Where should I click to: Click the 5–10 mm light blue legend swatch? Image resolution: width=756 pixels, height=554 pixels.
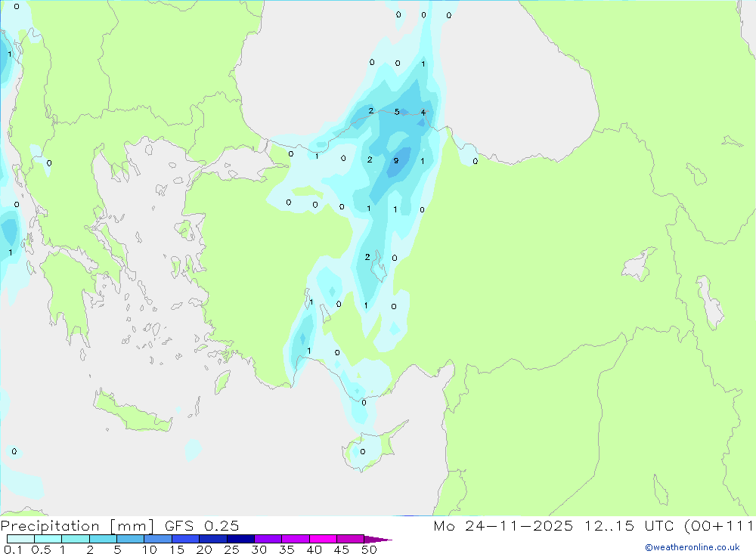pos(130,539)
